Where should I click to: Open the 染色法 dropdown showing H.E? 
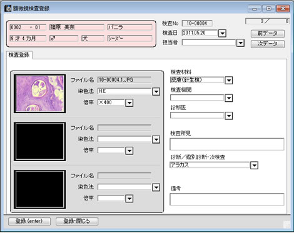pos(156,92)
